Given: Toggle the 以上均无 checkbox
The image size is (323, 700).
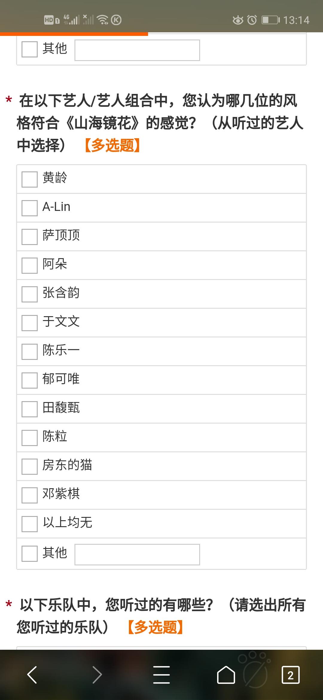Looking at the screenshot, I should 30,524.
